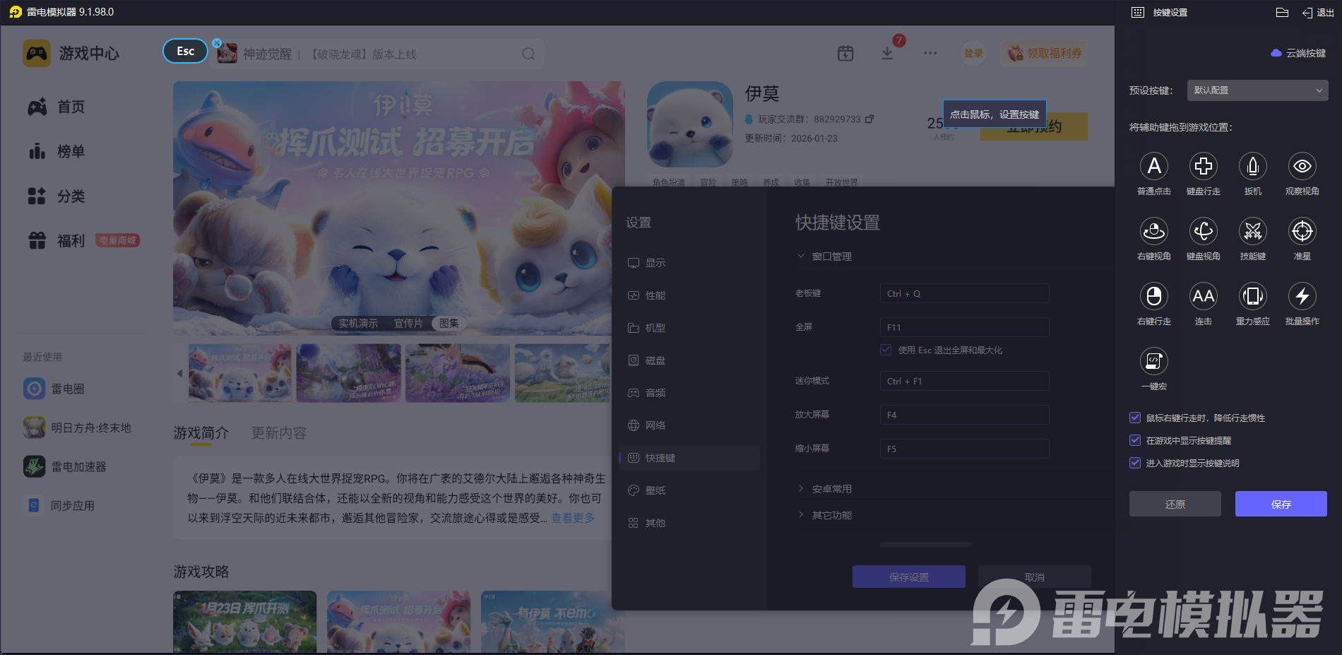
Task: Launch 明日方舟:终末地 from recent list
Action: point(77,427)
